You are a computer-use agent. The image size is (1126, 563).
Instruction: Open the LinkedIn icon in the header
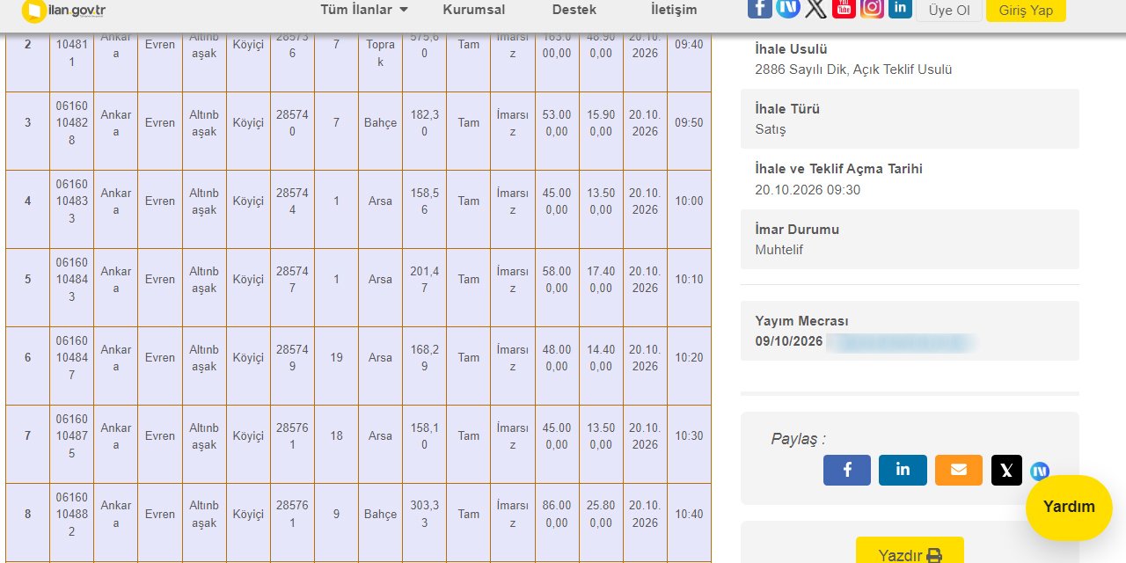pos(900,8)
